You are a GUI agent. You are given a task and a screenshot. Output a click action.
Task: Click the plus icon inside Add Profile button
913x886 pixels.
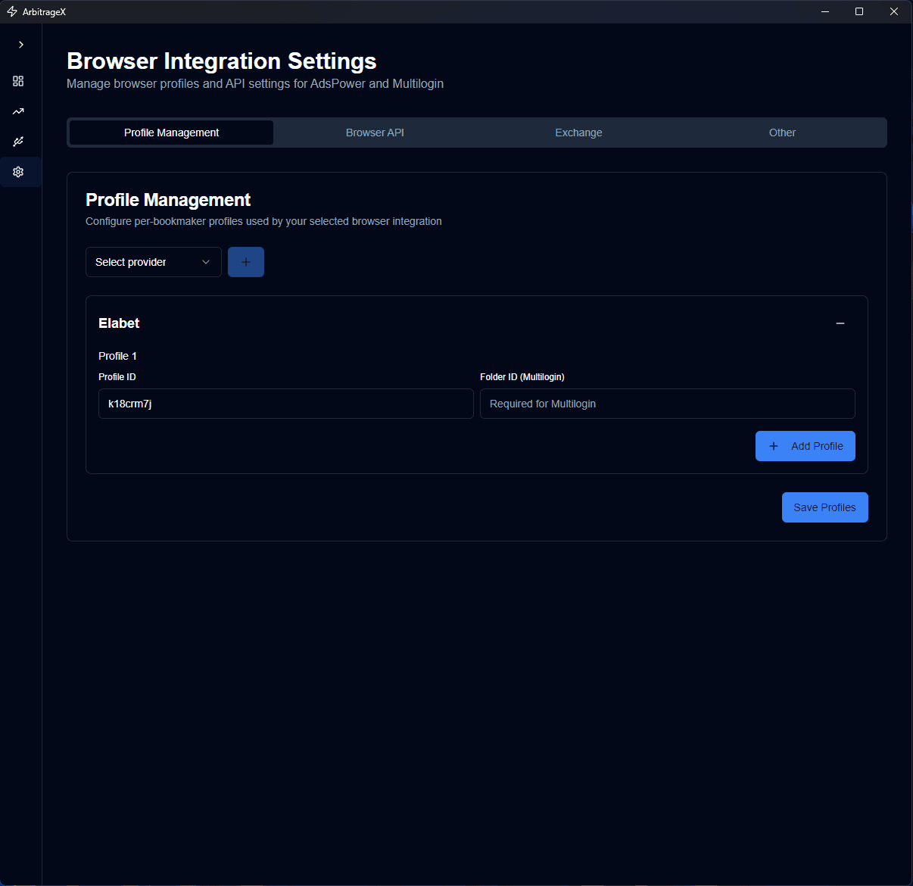[773, 446]
